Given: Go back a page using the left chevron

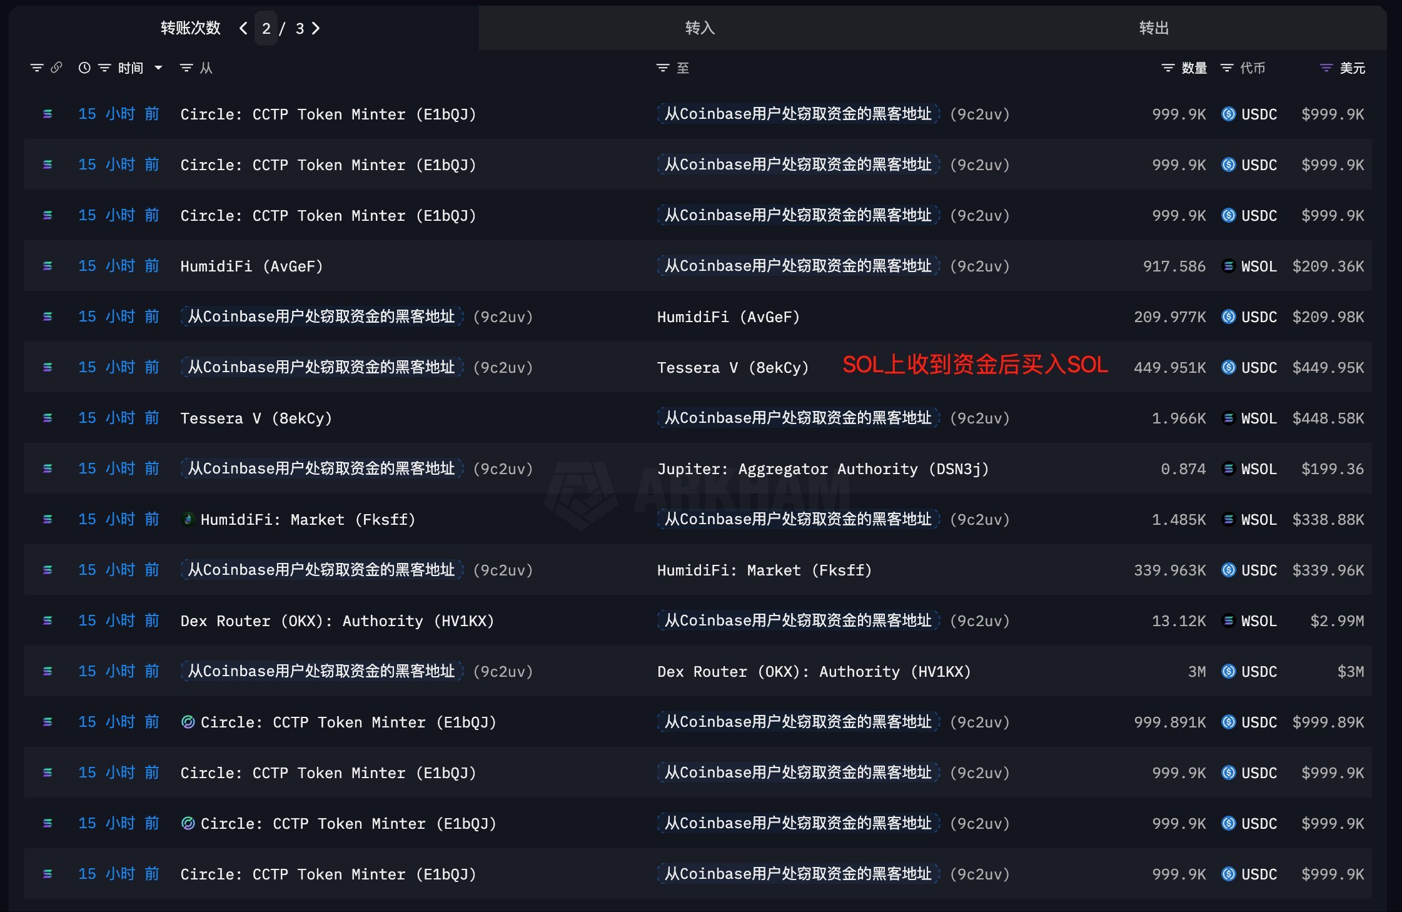Looking at the screenshot, I should tap(243, 29).
